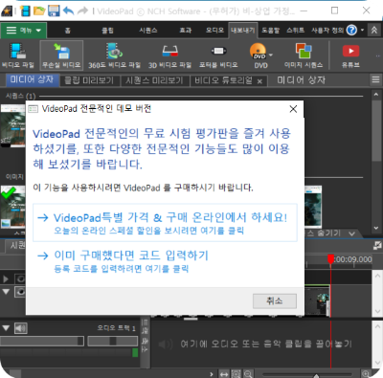The image size is (383, 378).
Task: Click the New Project icon in title bar
Action: pos(25,11)
